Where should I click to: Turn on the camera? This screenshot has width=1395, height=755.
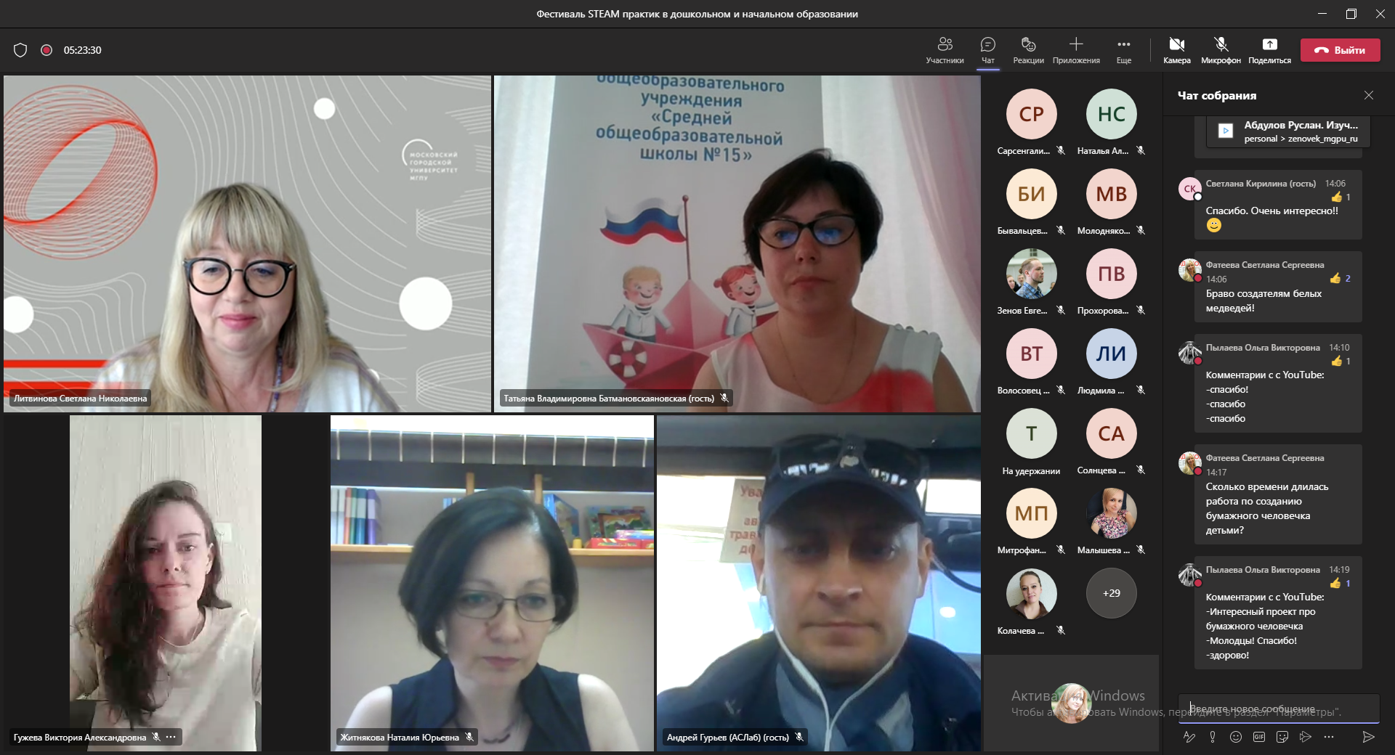[x=1176, y=50]
